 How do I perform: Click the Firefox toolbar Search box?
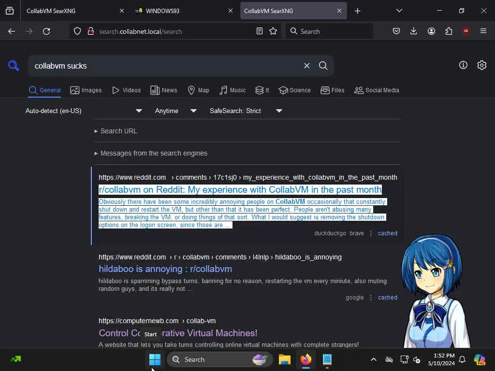329,31
